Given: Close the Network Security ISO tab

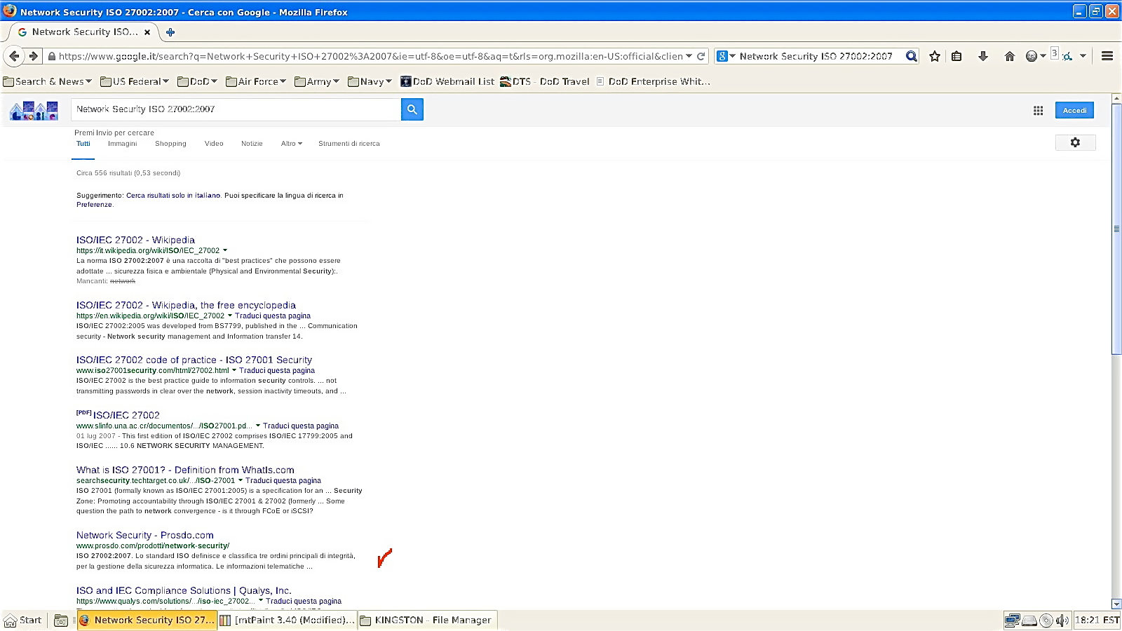Looking at the screenshot, I should [x=147, y=32].
